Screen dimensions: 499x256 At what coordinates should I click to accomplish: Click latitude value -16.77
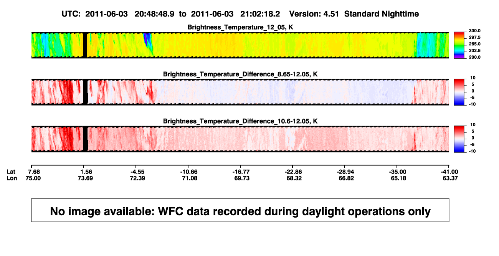click(240, 172)
